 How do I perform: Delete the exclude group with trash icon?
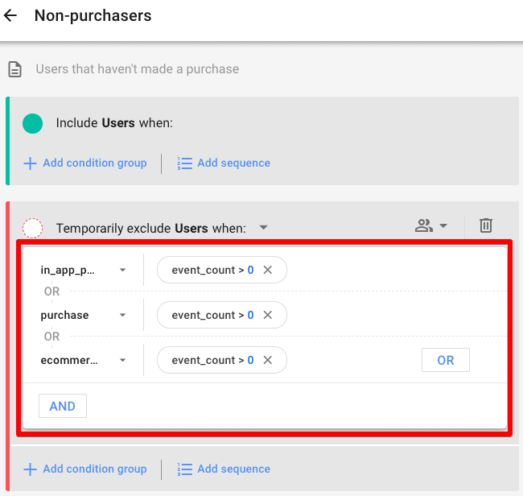(x=486, y=225)
